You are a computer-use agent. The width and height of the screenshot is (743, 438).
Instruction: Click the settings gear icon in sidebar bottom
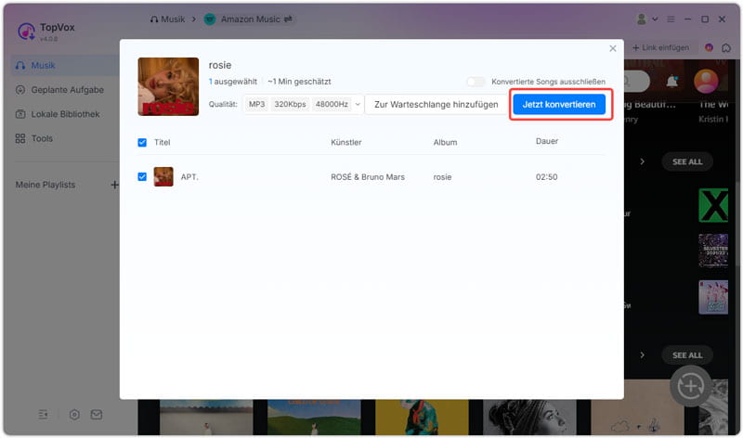click(x=74, y=415)
